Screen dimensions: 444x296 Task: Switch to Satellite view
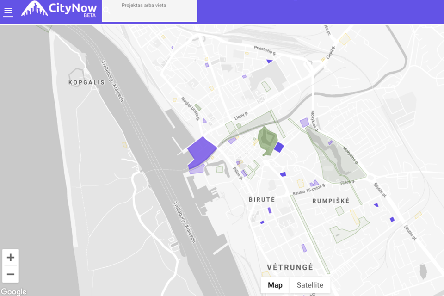(310, 285)
